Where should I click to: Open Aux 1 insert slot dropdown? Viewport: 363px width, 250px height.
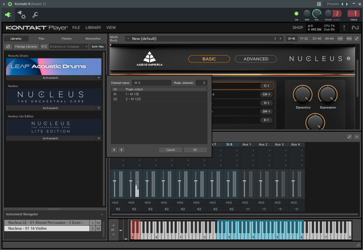(253, 151)
